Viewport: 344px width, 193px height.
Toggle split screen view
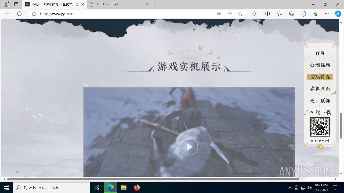267,14
